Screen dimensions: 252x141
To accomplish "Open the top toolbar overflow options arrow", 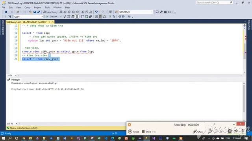I will pos(175,13).
